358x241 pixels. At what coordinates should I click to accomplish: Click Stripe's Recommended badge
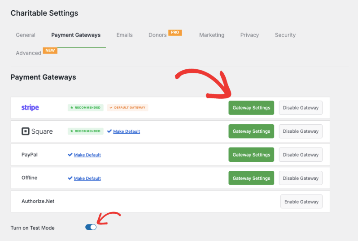(85, 108)
